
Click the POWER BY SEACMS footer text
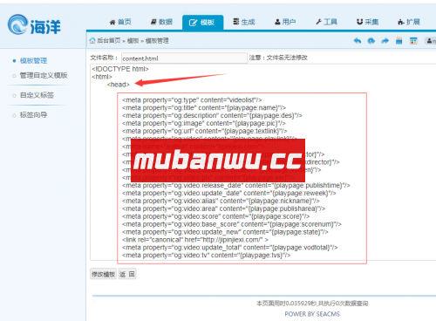point(312,314)
